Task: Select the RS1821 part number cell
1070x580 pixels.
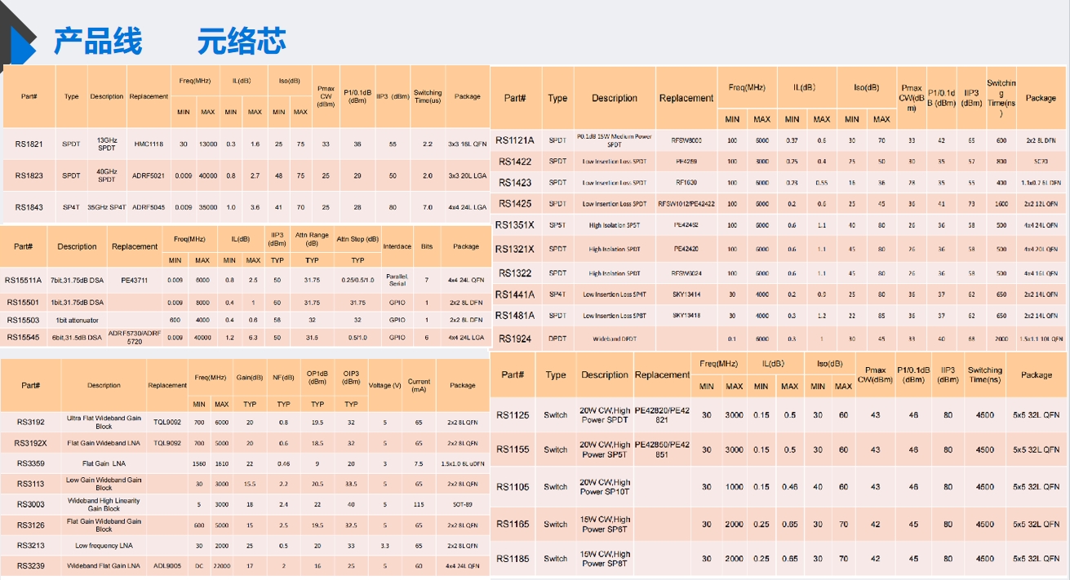Action: [x=29, y=144]
